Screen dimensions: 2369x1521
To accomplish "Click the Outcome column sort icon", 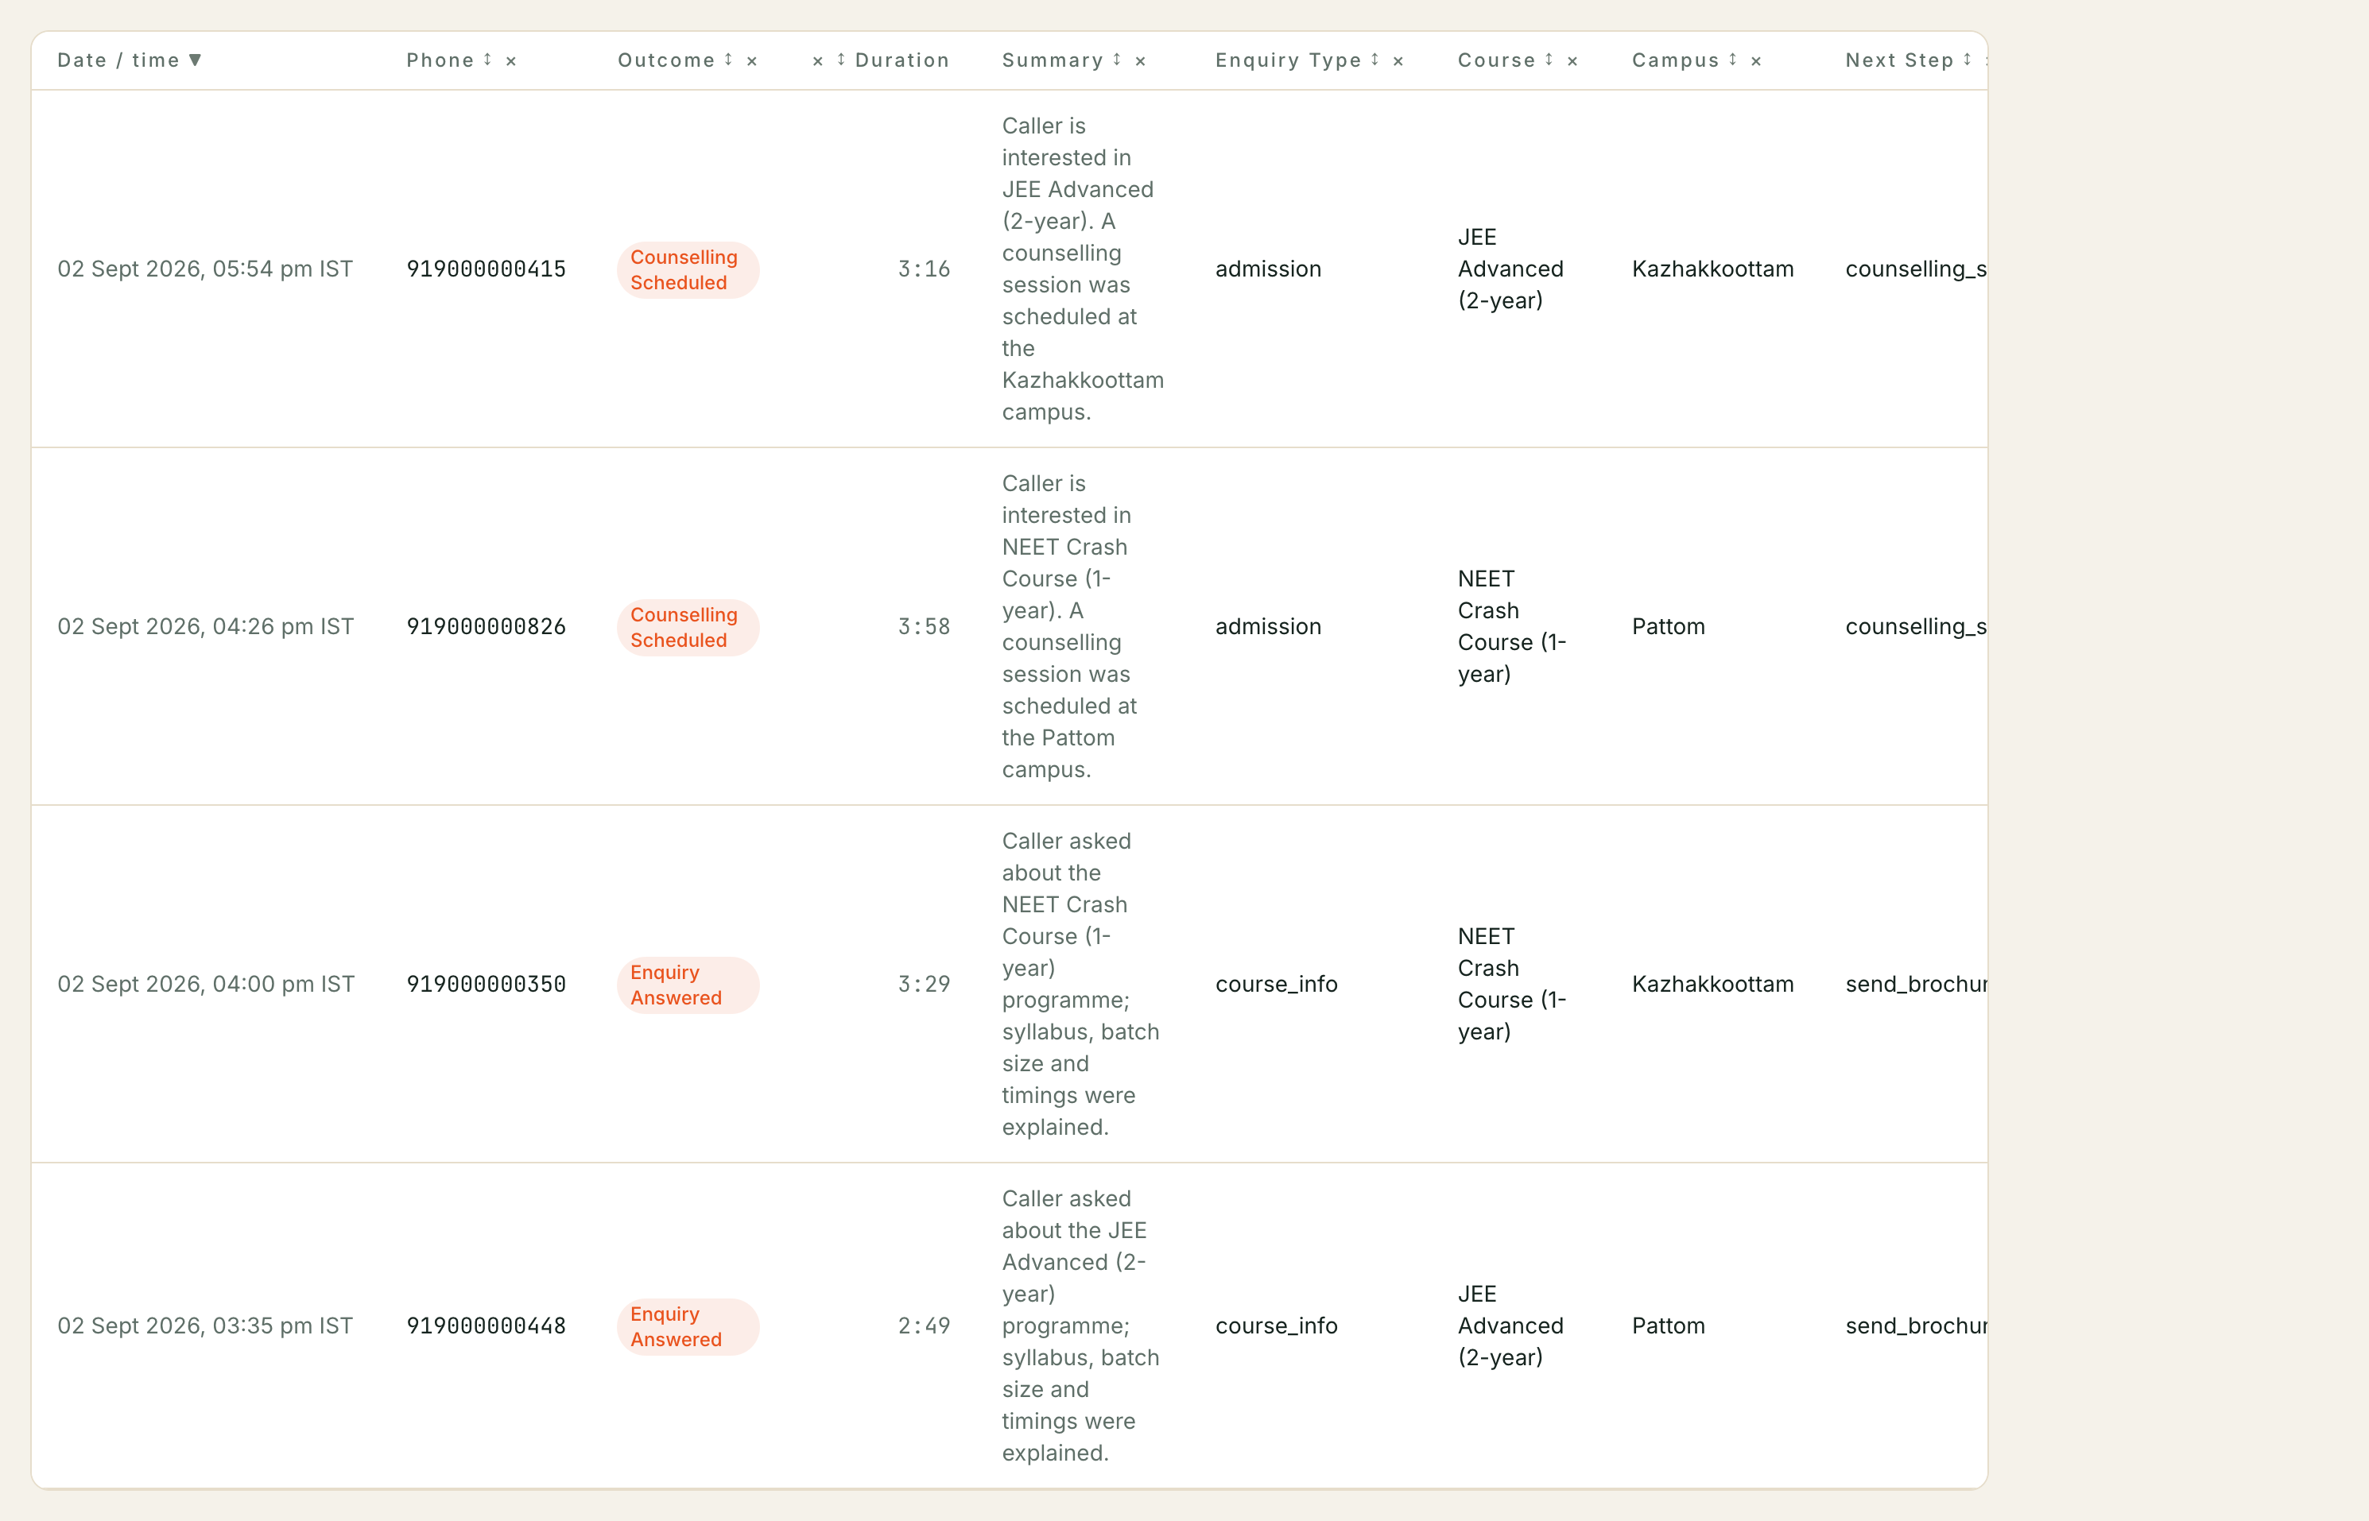I will click(x=728, y=60).
